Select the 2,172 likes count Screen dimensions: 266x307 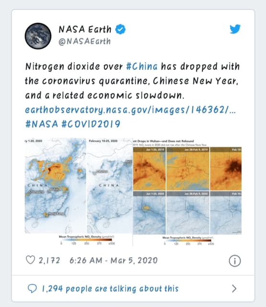(49, 260)
